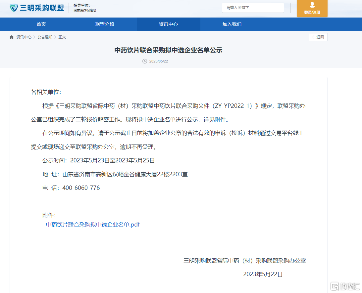This screenshot has height=293, width=362.
Task: Click the clock icon beside date 2023/05/22
Action: (x=144, y=61)
